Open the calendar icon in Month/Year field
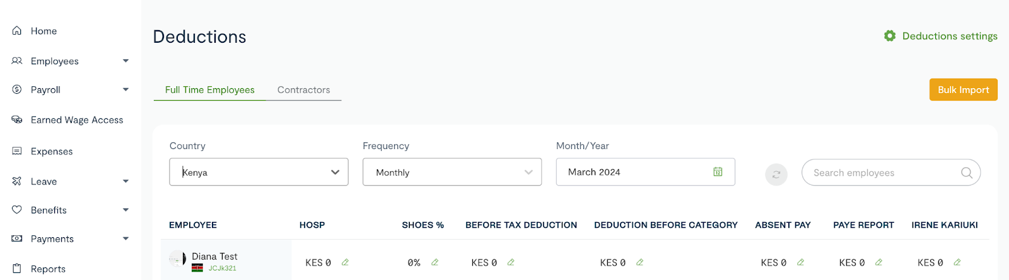The image size is (1009, 280). [718, 172]
